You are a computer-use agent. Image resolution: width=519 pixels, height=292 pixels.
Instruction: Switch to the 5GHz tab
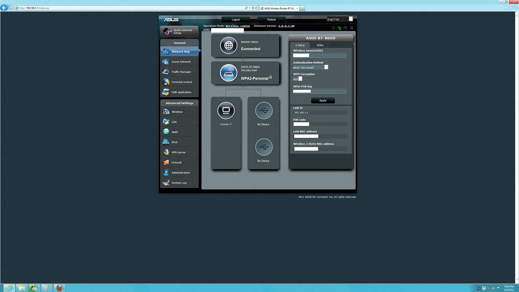[320, 45]
